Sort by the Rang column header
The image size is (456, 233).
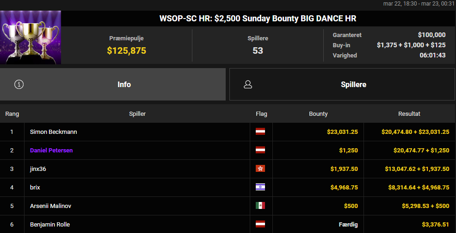(x=12, y=113)
